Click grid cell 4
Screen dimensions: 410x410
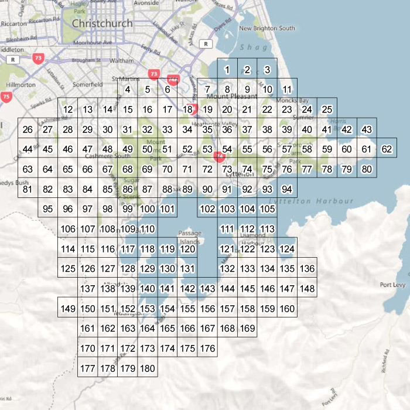(x=128, y=88)
